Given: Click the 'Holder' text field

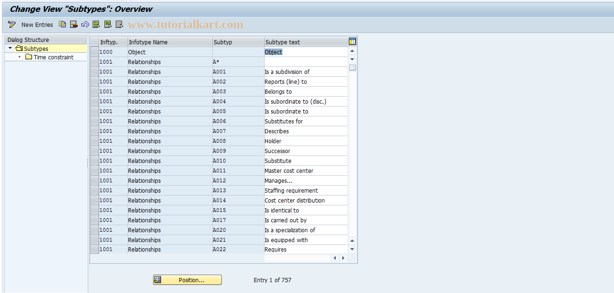Looking at the screenshot, I should tap(306, 141).
